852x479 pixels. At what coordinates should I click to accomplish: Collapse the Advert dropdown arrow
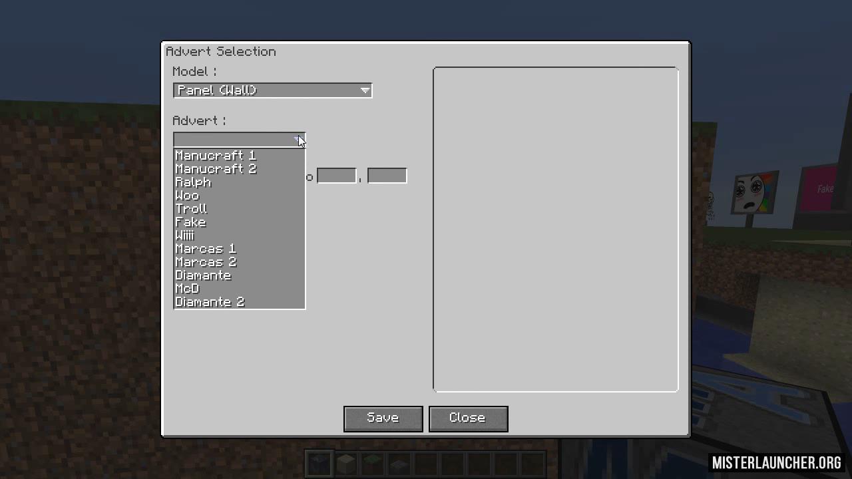[298, 140]
